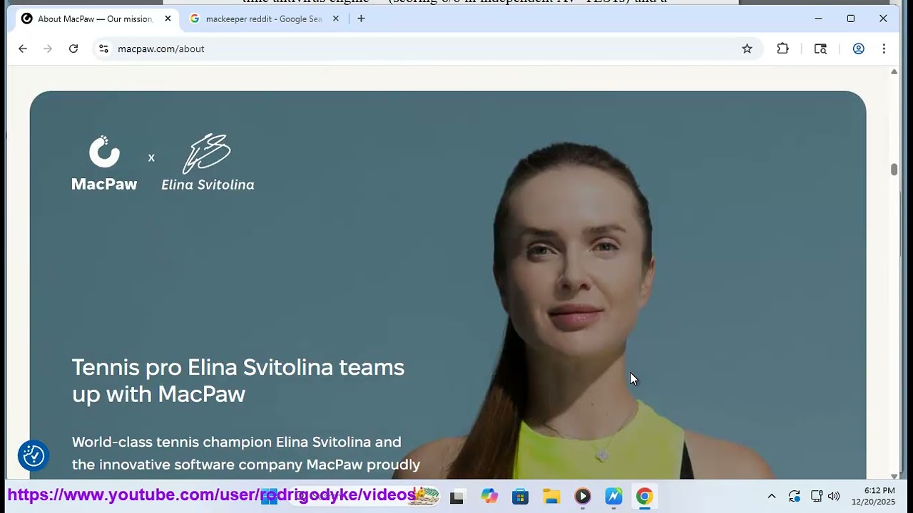Open Copilot from the taskbar

(x=489, y=497)
